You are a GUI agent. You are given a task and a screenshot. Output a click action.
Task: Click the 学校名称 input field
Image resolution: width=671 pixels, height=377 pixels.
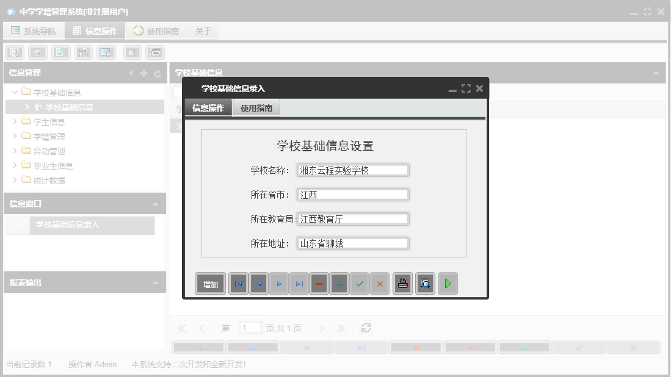[353, 170]
